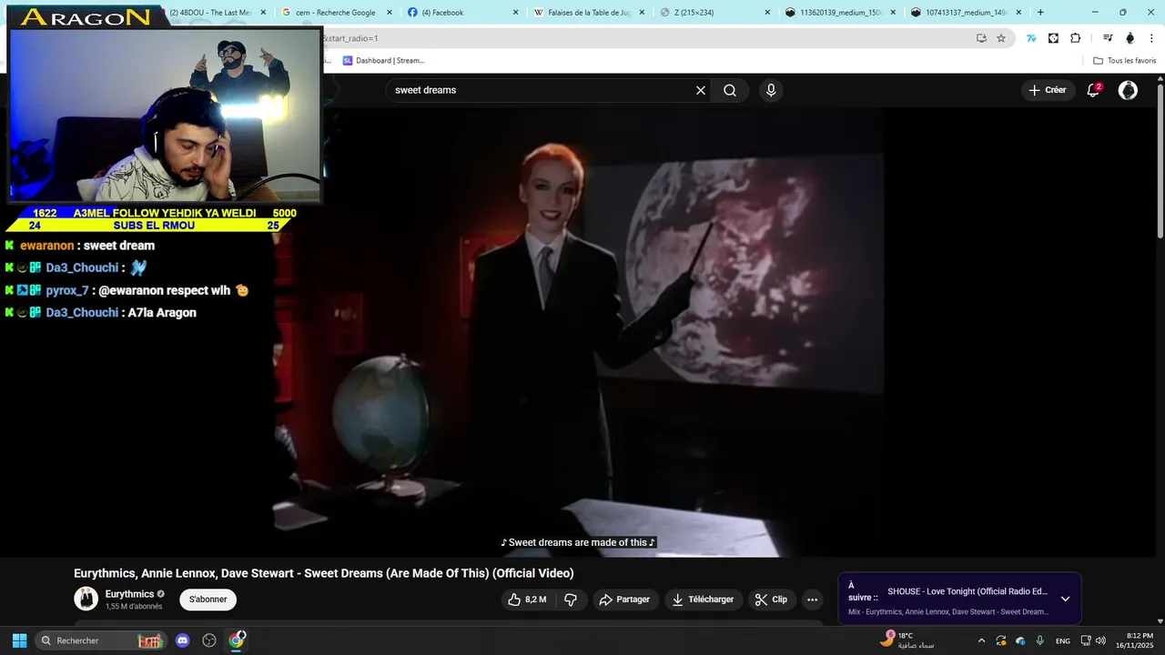
Task: Switch the ENG input language
Action: [x=1062, y=640]
